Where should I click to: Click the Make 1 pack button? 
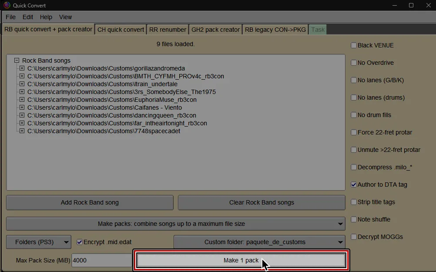point(241,260)
